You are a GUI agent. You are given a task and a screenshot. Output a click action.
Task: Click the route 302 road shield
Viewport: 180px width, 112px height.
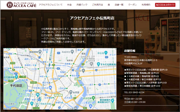coord(58,68)
